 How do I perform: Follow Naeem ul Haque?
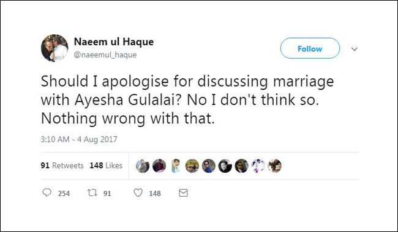pos(310,48)
